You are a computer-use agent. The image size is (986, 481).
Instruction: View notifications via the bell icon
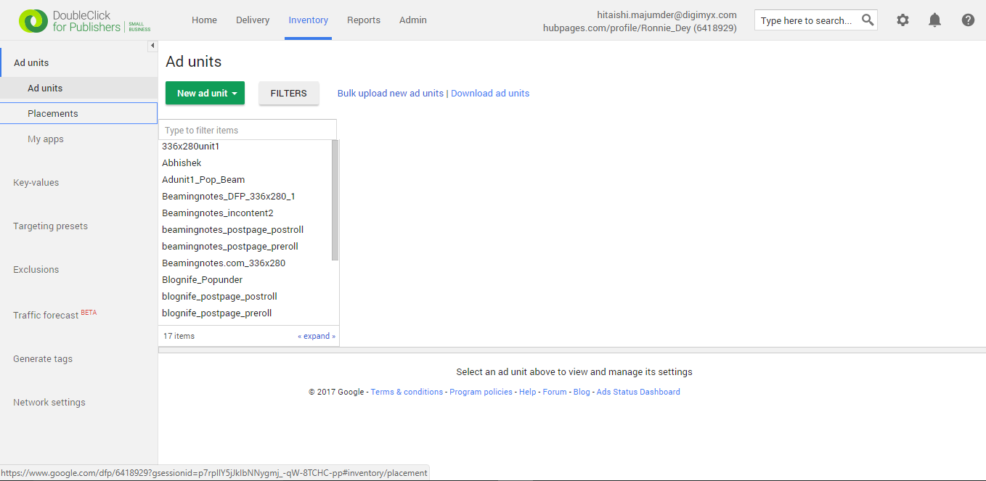pos(934,20)
